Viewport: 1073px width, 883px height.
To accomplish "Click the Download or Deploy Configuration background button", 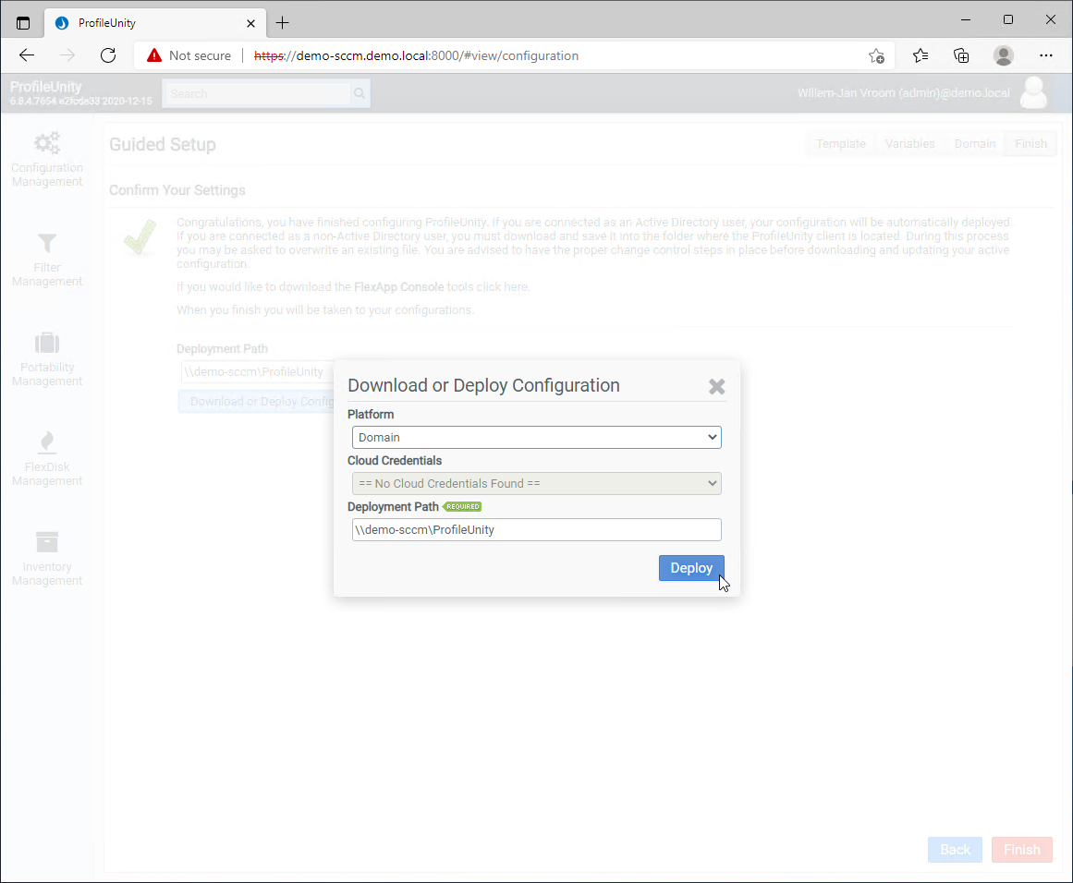I will click(x=257, y=402).
